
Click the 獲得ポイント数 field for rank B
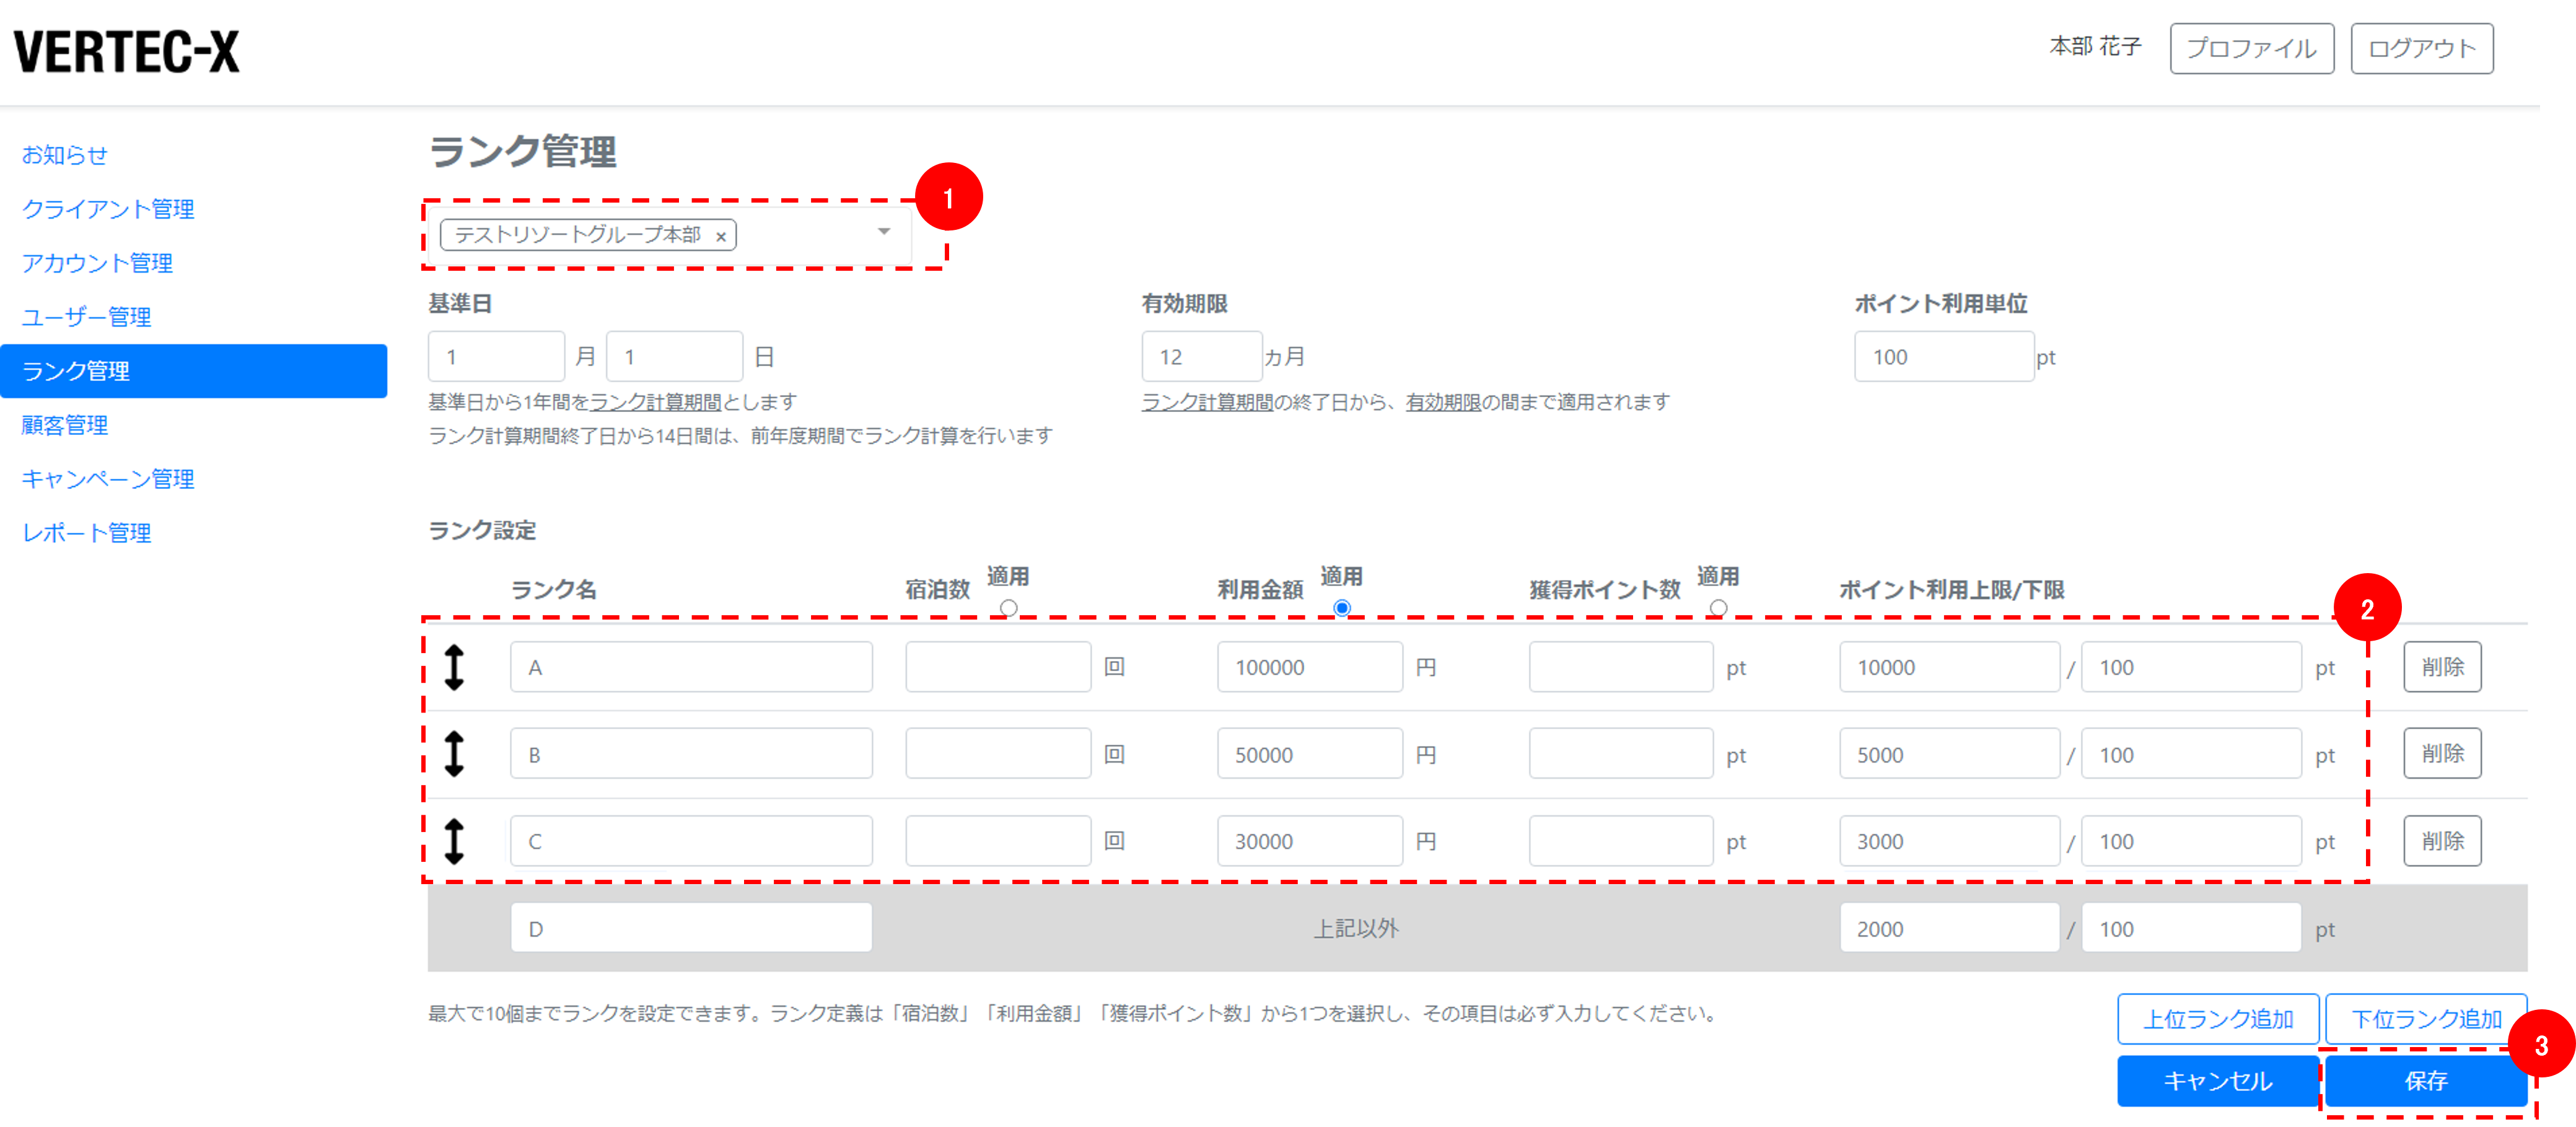1621,754
